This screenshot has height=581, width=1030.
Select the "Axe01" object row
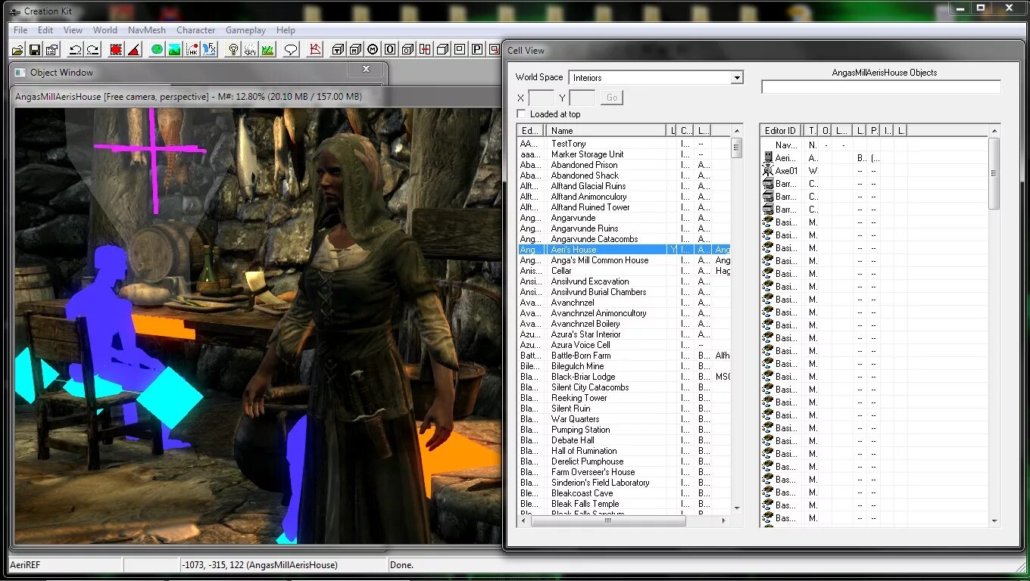pyautogui.click(x=875, y=171)
